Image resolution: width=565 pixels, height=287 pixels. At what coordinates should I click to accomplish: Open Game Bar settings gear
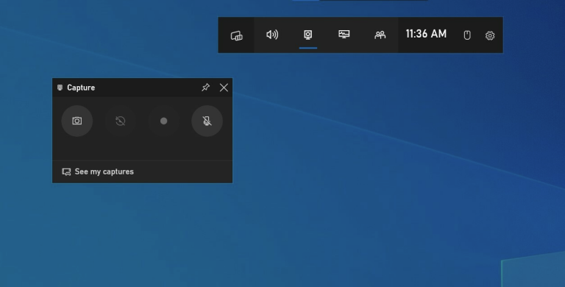point(490,35)
